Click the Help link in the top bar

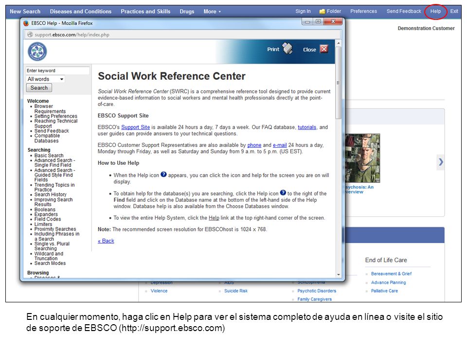(435, 11)
